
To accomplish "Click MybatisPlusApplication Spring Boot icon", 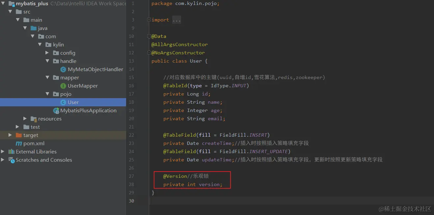I will pyautogui.click(x=56, y=111).
